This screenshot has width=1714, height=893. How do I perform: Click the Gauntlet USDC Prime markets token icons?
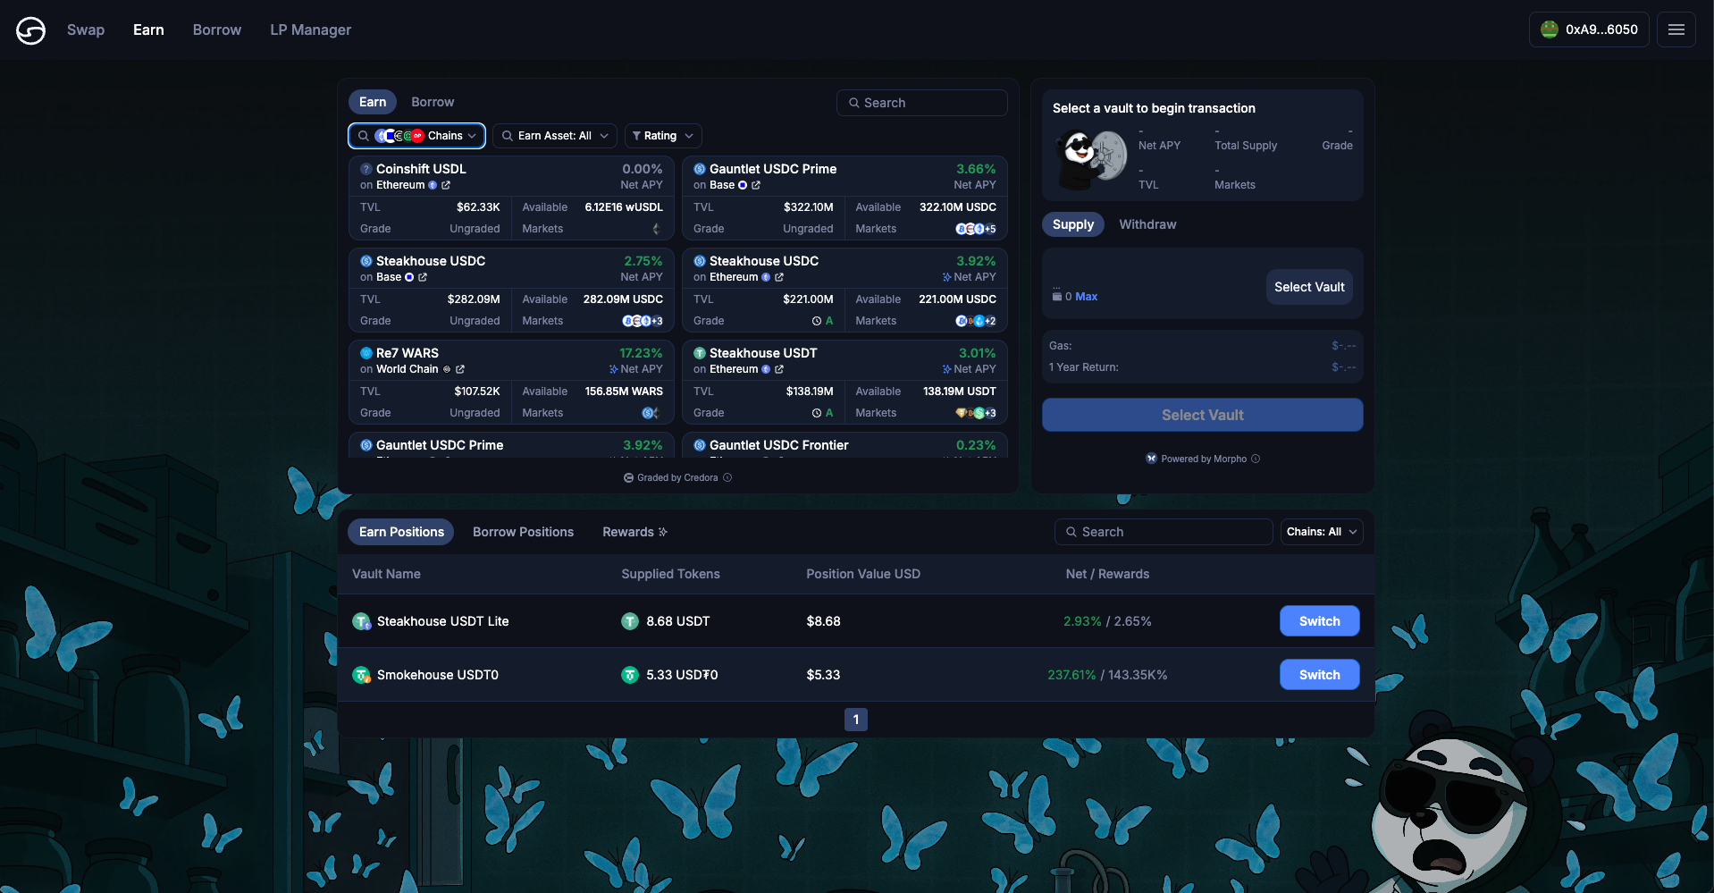point(975,229)
